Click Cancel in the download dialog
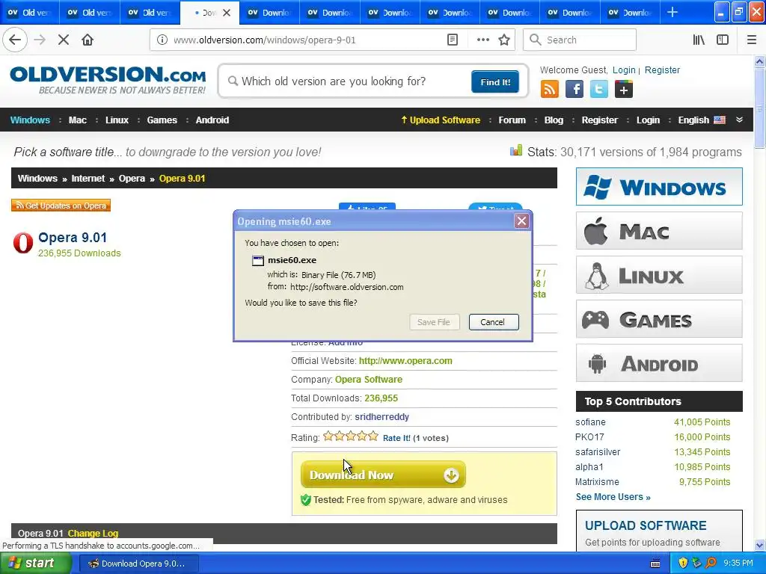 pos(494,322)
